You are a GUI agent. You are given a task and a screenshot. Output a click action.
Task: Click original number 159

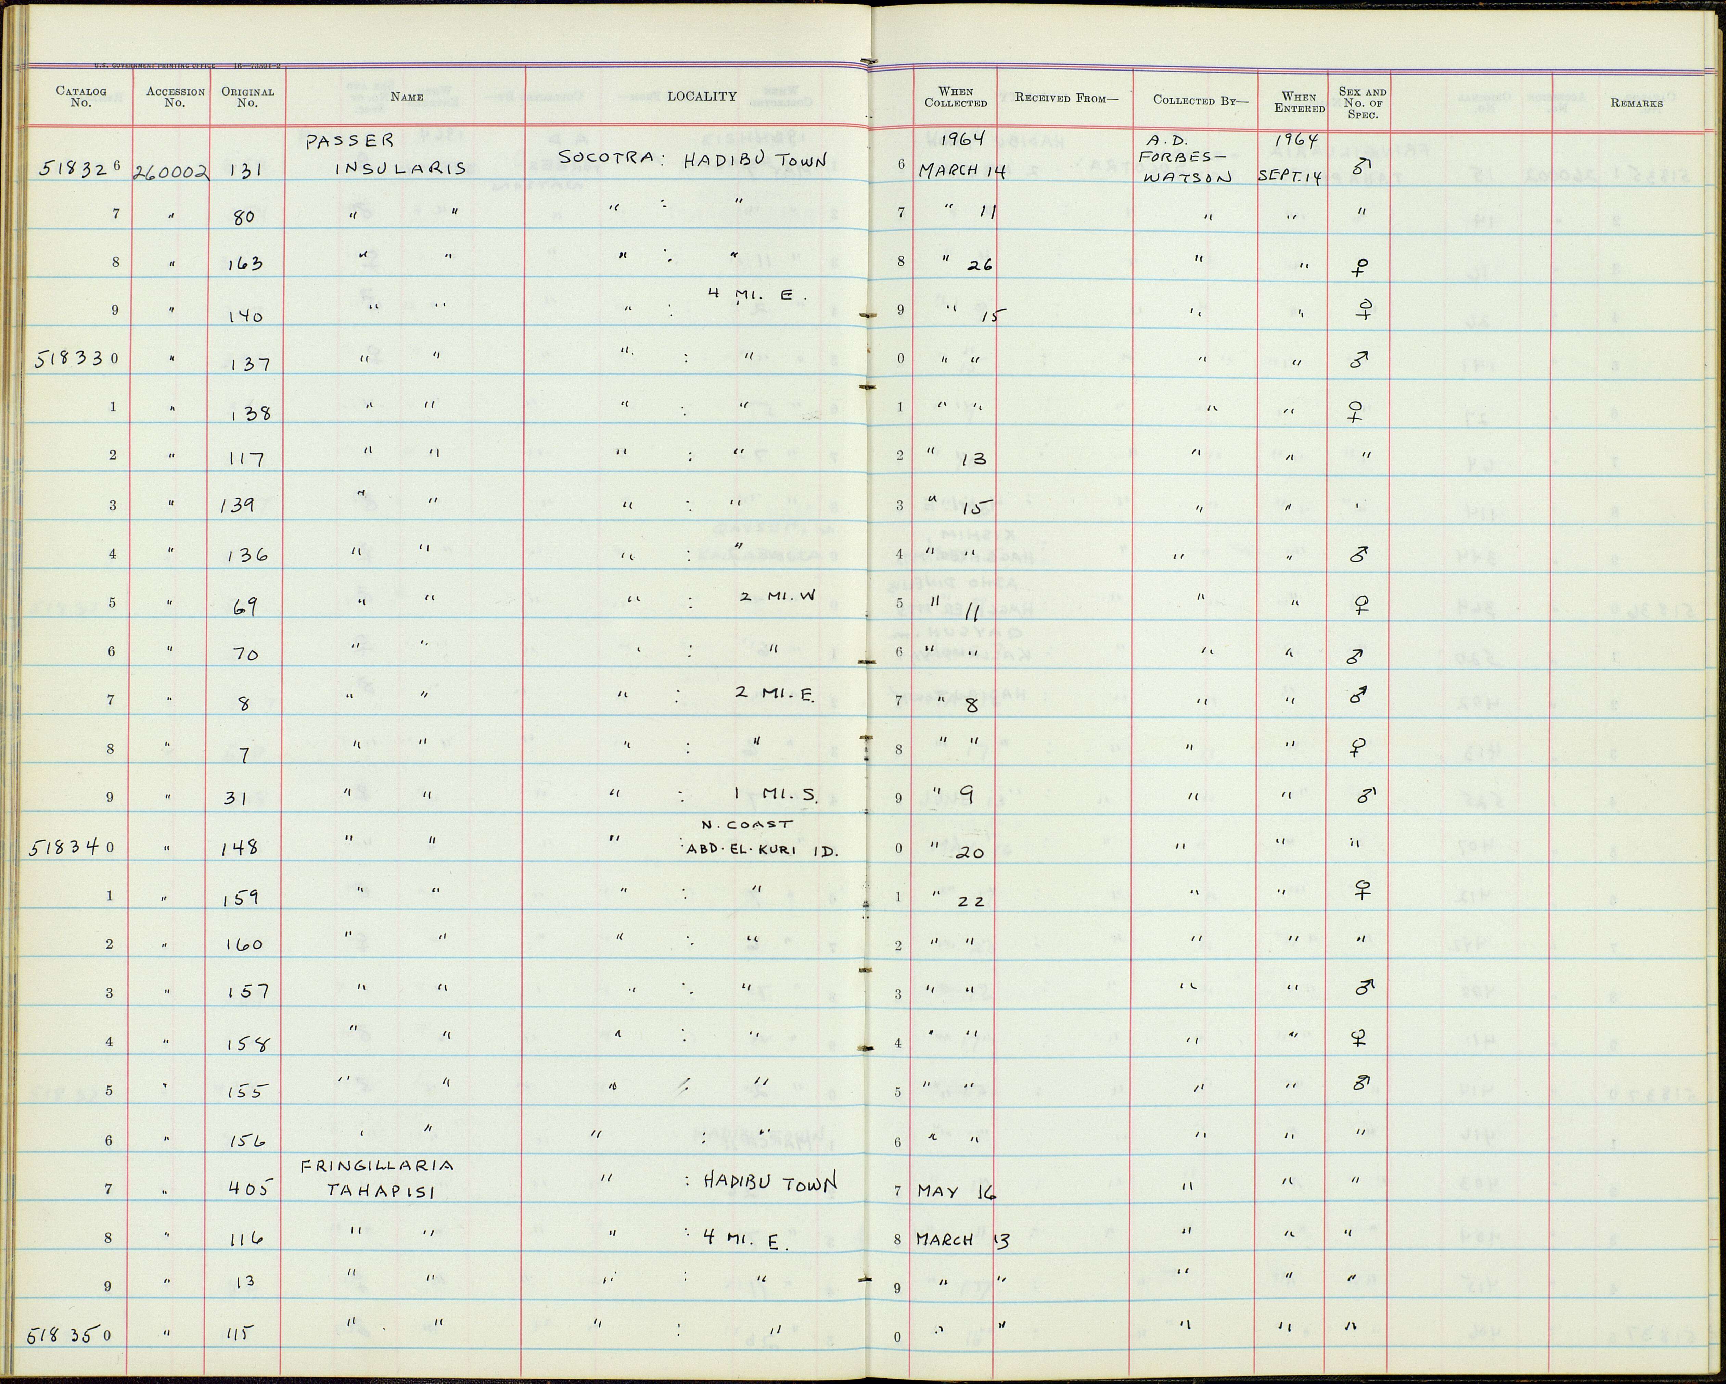pyautogui.click(x=240, y=898)
